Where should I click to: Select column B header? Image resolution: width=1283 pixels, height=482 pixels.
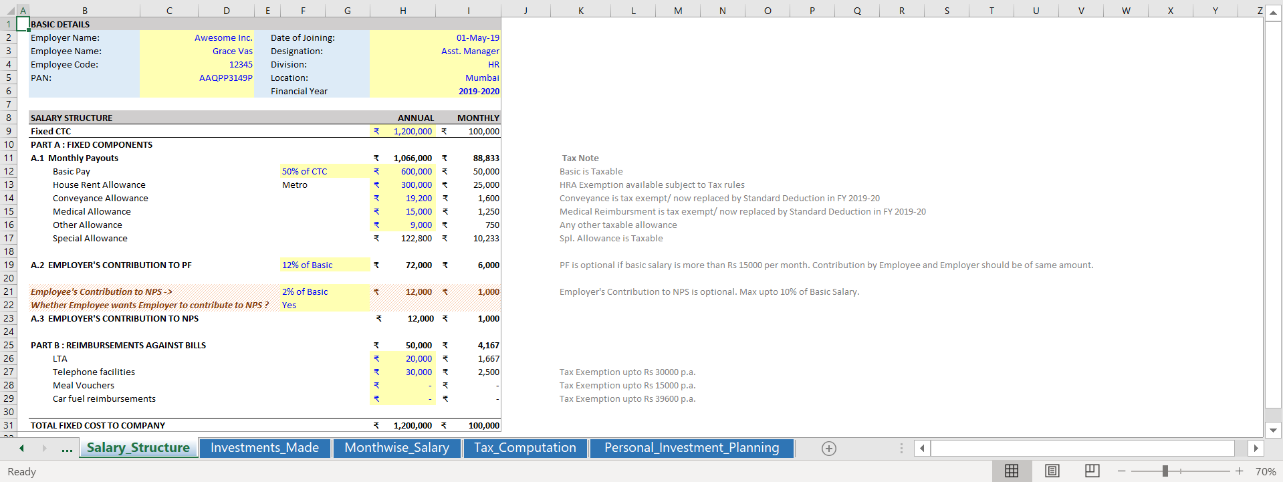tap(85, 11)
